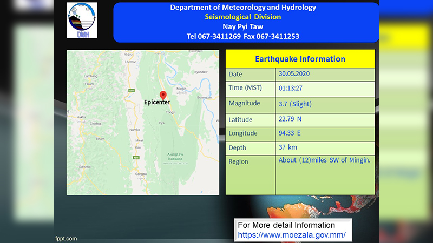Click 'Surkhua' label on map
This screenshot has height=243, width=433.
[x=85, y=167]
